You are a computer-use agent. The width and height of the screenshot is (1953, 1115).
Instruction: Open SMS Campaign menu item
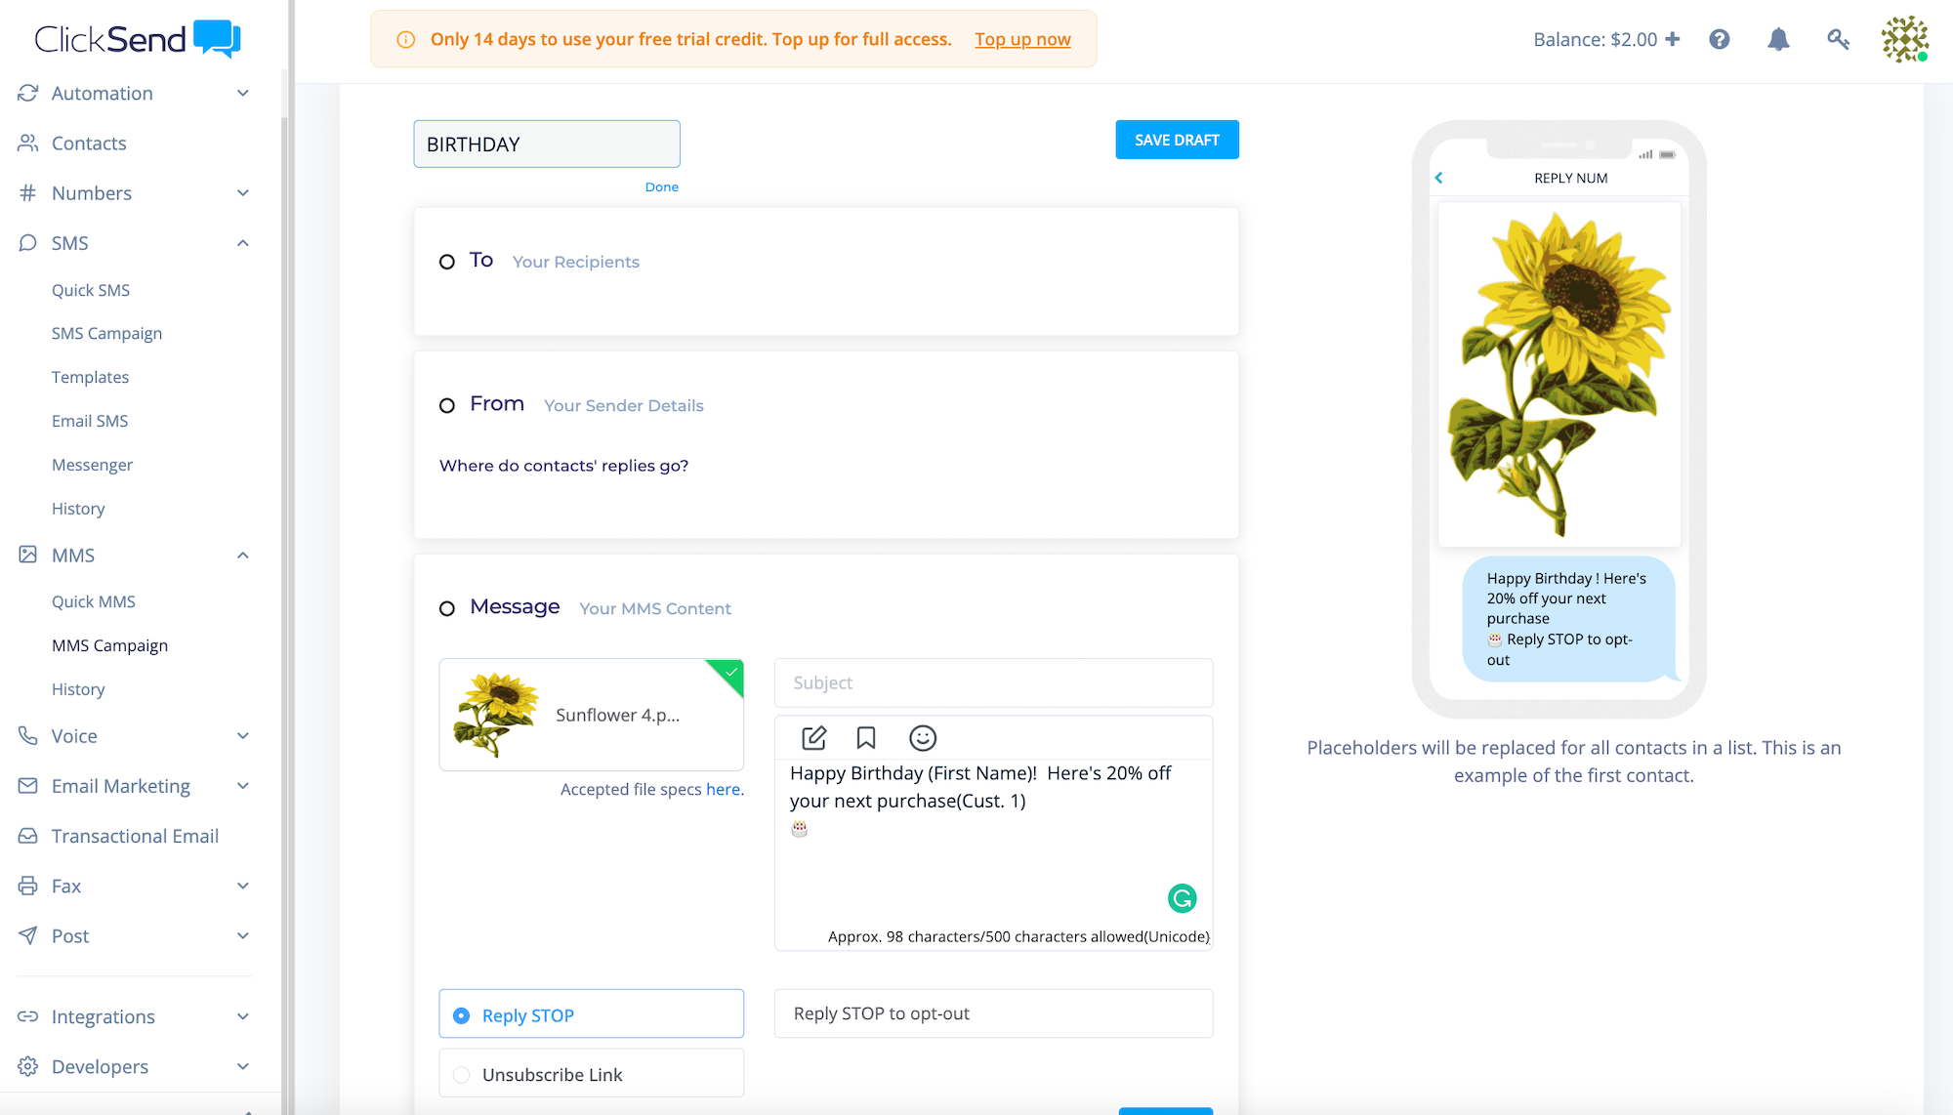[106, 333]
